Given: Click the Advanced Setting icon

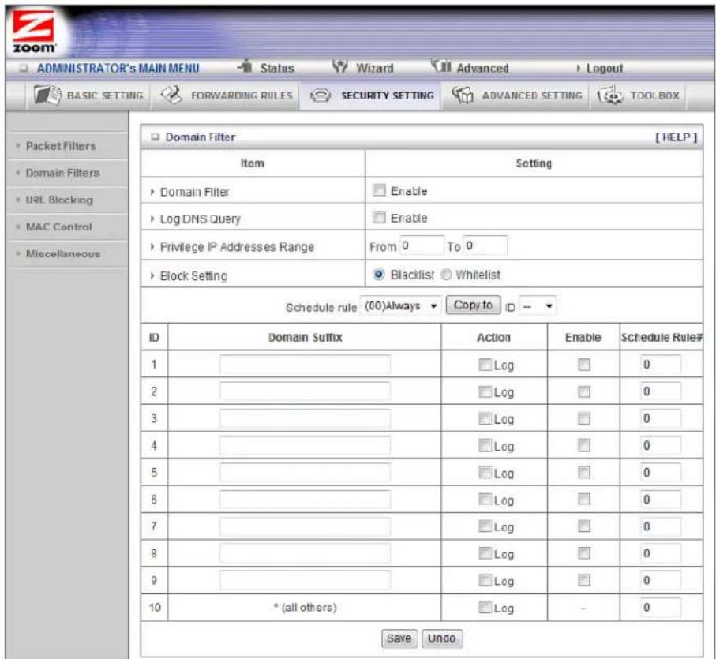Looking at the screenshot, I should click(x=462, y=95).
